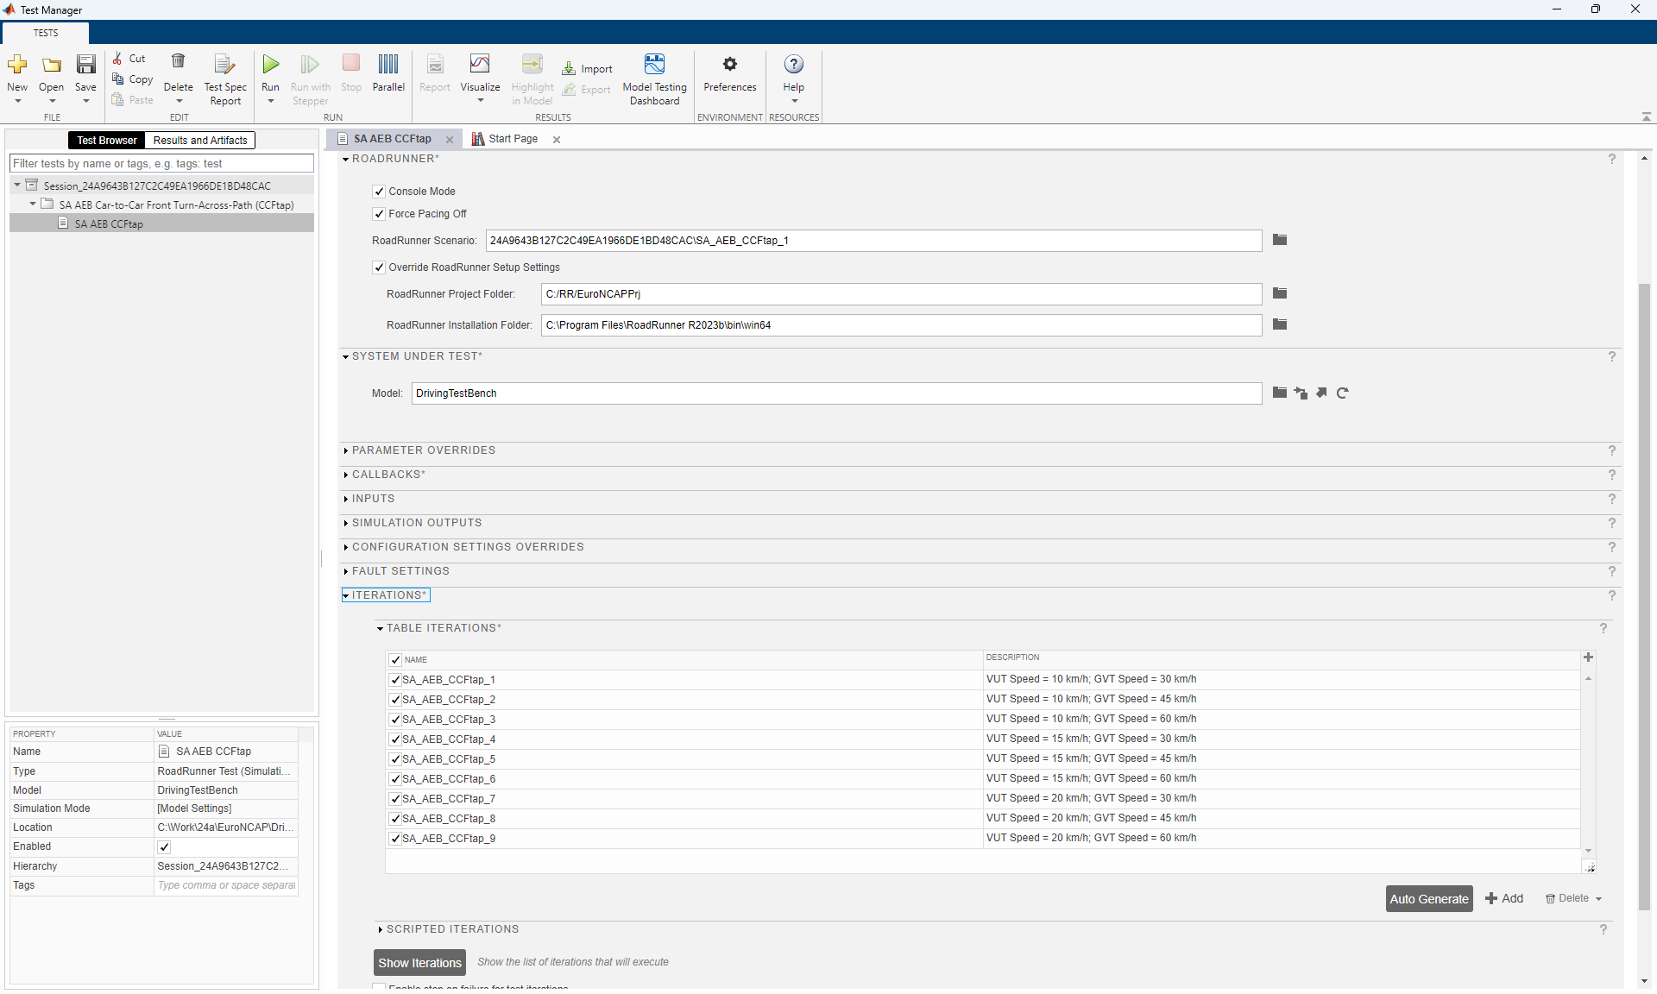This screenshot has width=1657, height=994.
Task: Toggle Force Pacing Off checkbox
Action: tap(379, 214)
